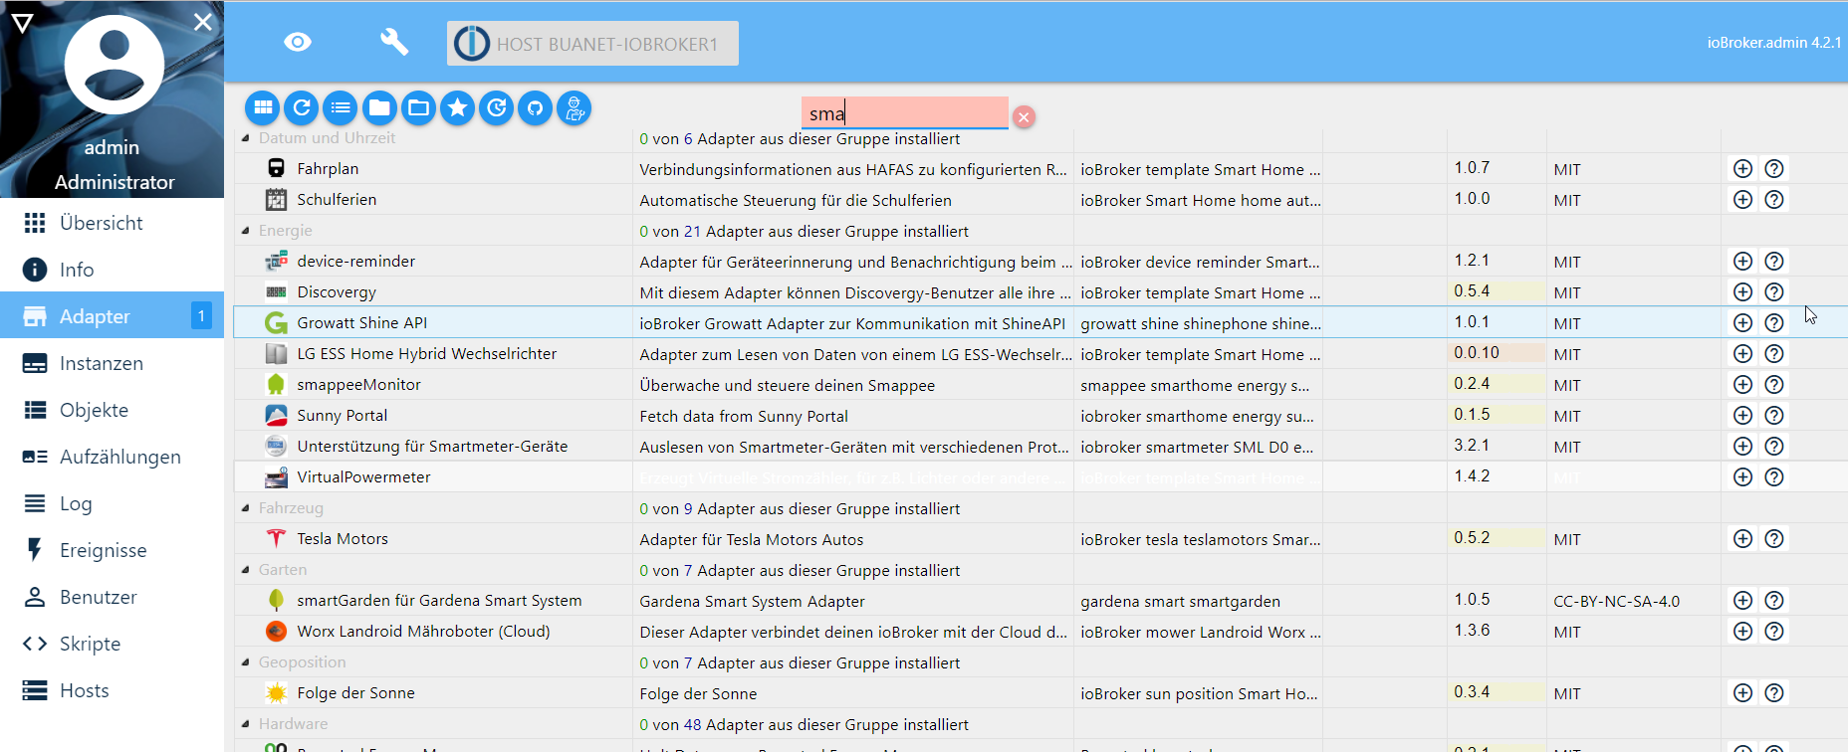Open help for LG ESS adapter

[x=1773, y=354]
